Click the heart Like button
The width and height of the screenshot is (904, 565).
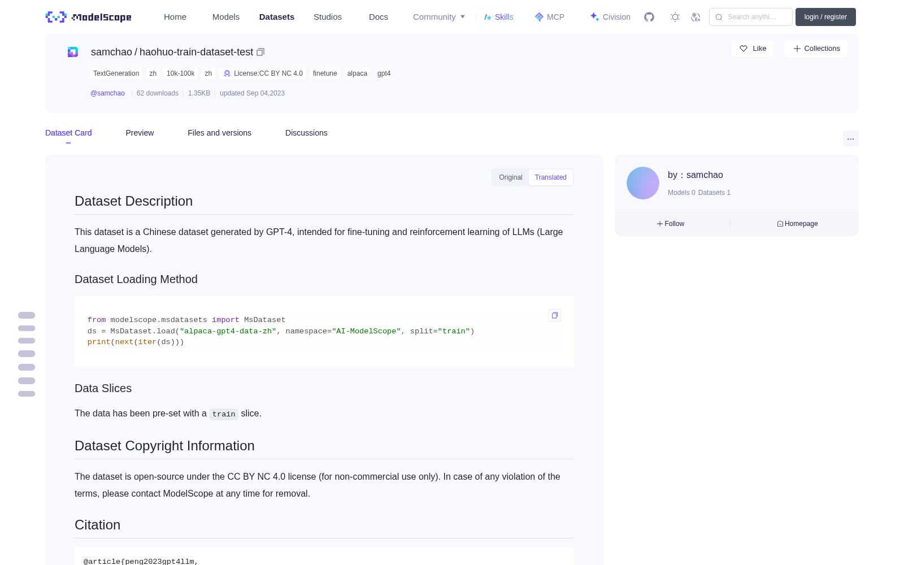coord(752,49)
